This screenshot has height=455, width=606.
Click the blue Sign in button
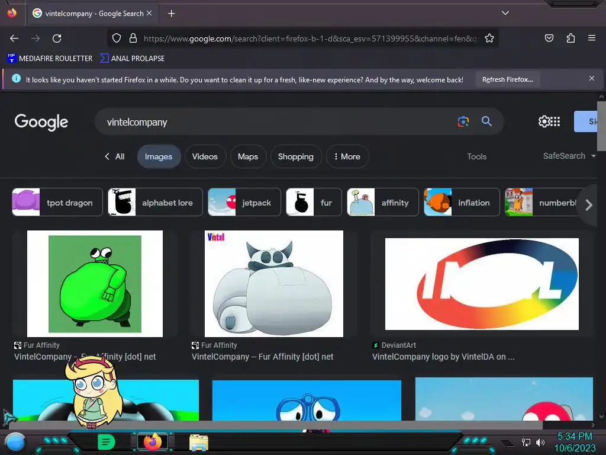[586, 121]
